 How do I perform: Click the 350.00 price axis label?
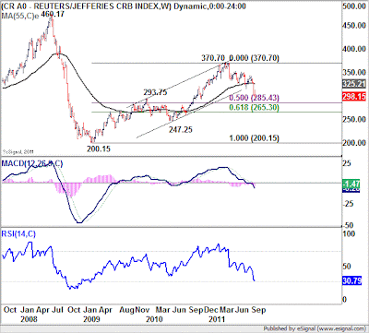tap(354, 73)
